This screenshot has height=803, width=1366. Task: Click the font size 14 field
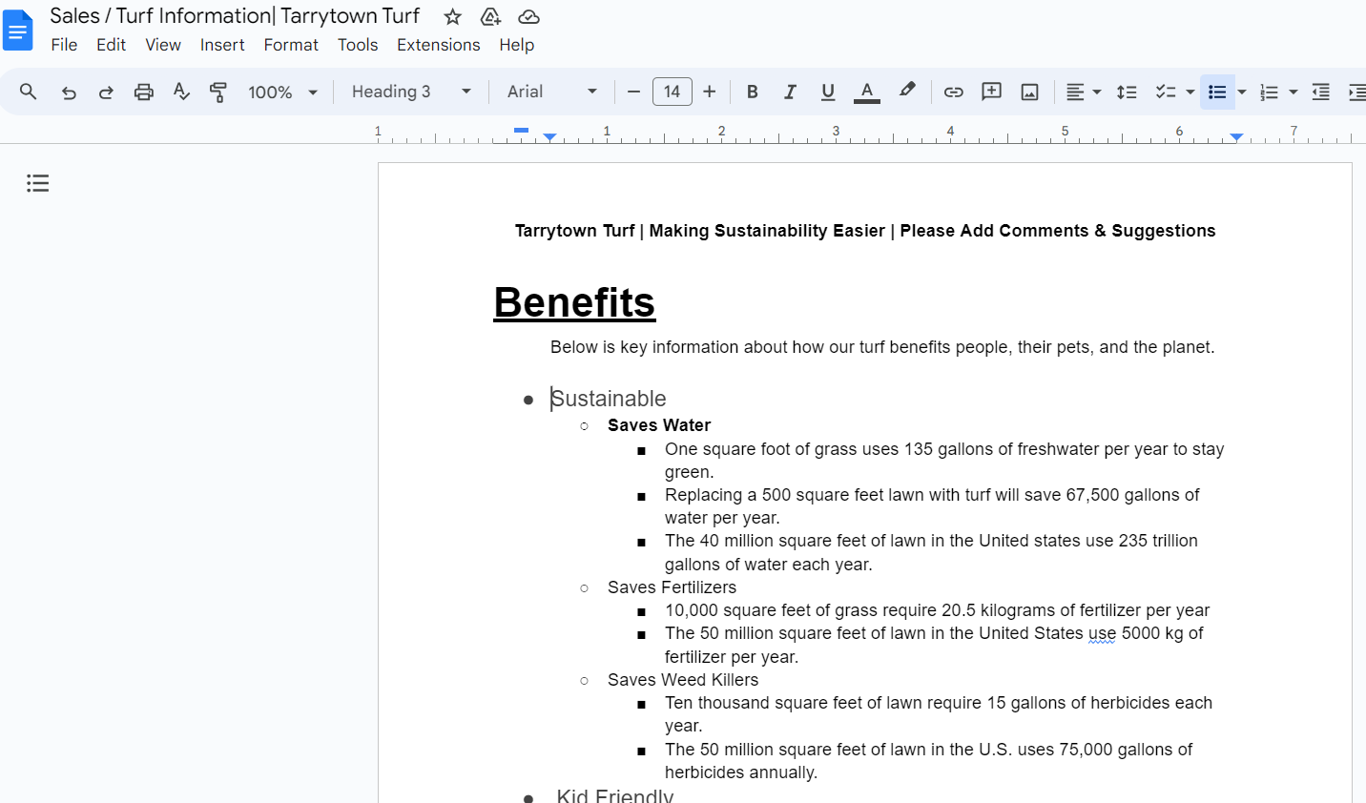673,92
